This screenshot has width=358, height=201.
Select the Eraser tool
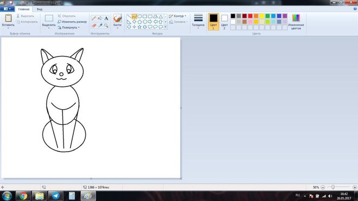point(93,26)
